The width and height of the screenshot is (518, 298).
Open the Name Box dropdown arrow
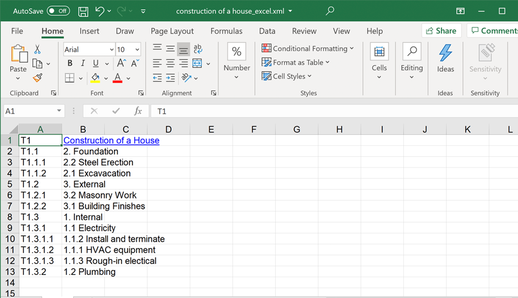[59, 111]
